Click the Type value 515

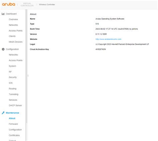(97, 24)
